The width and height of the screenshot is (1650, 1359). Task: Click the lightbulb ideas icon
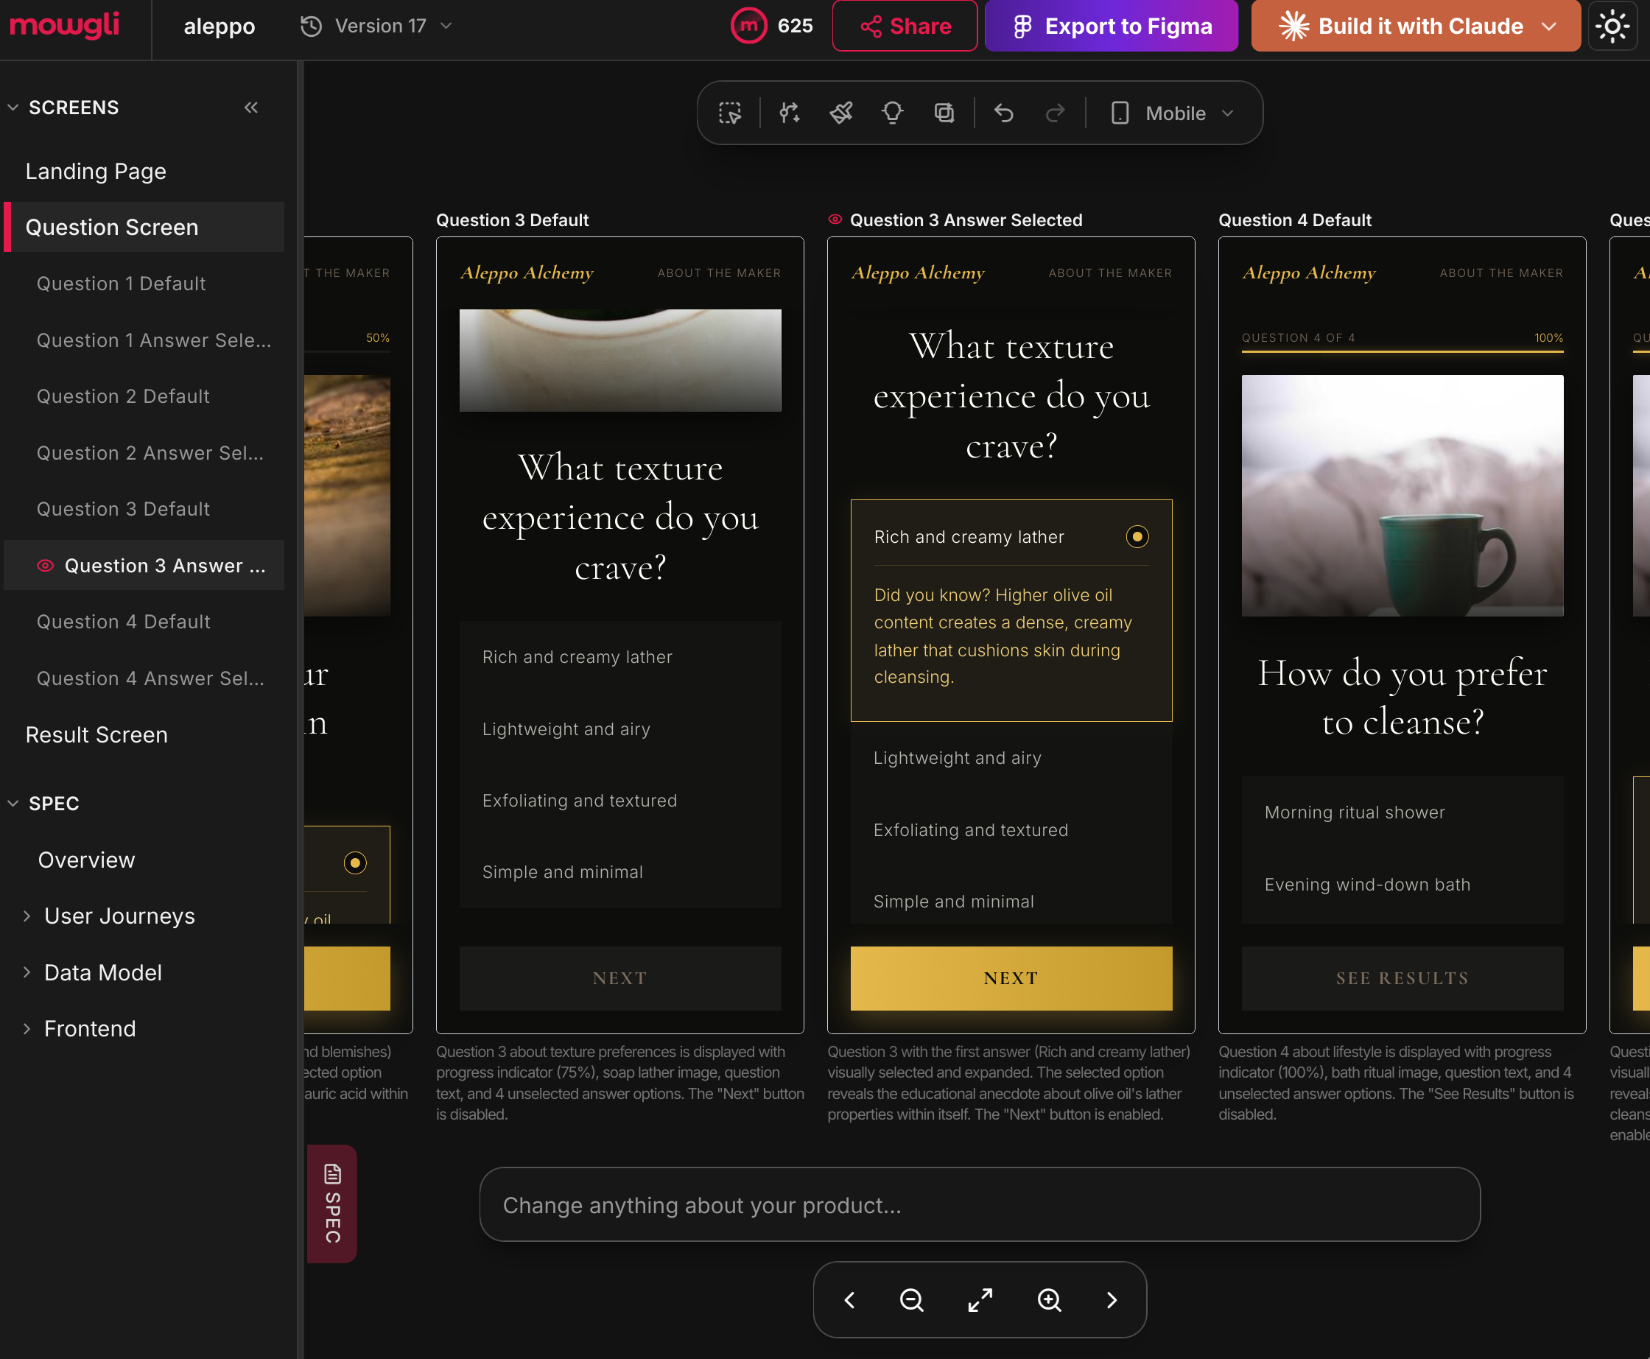(892, 113)
